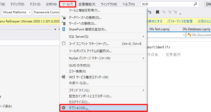
Task: Open the ウィンドウ(W) menu
Action: click(109, 4)
